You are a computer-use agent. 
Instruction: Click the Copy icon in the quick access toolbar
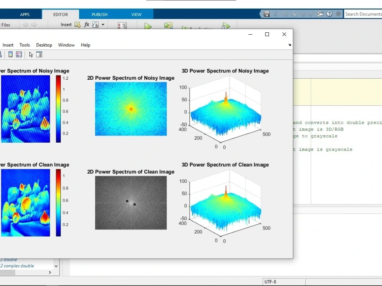point(285,14)
